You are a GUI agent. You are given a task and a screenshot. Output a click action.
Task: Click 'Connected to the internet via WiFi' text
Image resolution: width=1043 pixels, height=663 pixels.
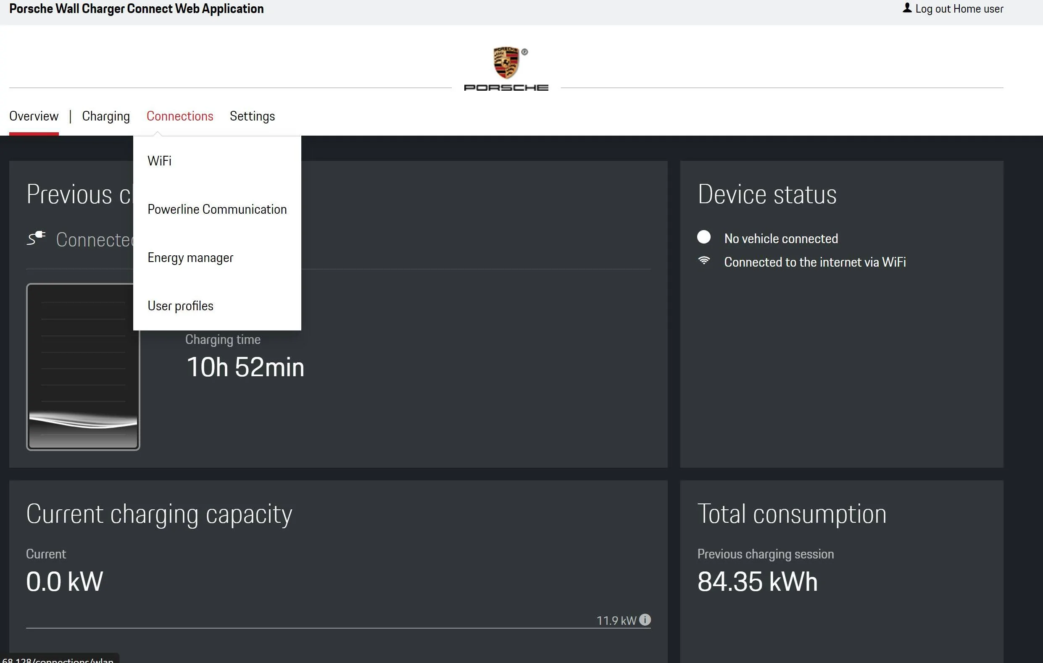point(815,262)
